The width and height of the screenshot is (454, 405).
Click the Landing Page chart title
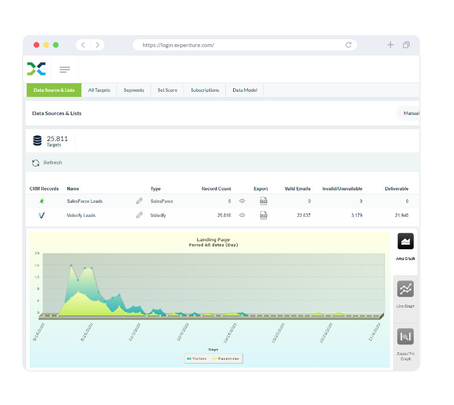click(x=213, y=240)
